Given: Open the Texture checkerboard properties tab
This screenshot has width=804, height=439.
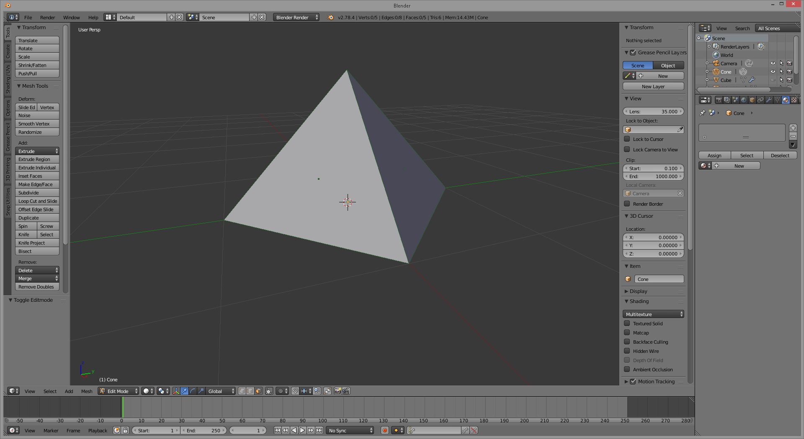Looking at the screenshot, I should click(794, 100).
